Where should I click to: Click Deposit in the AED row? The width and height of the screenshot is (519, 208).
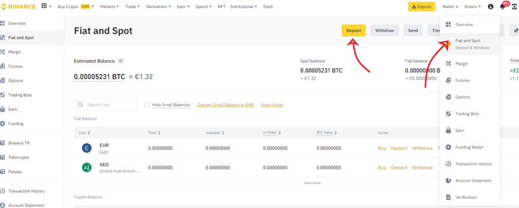[399, 167]
